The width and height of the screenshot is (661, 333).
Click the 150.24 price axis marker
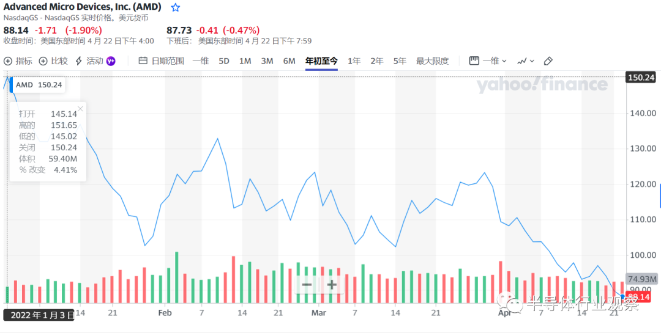point(641,78)
